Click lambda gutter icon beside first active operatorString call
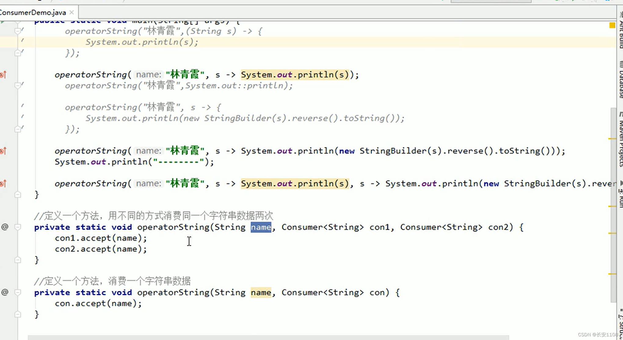 [3, 74]
